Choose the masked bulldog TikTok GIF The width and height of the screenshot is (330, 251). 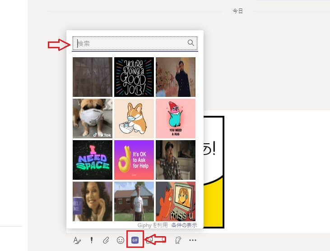tap(93, 119)
